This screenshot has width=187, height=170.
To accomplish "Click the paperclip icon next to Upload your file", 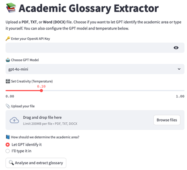I will pos(8,106).
